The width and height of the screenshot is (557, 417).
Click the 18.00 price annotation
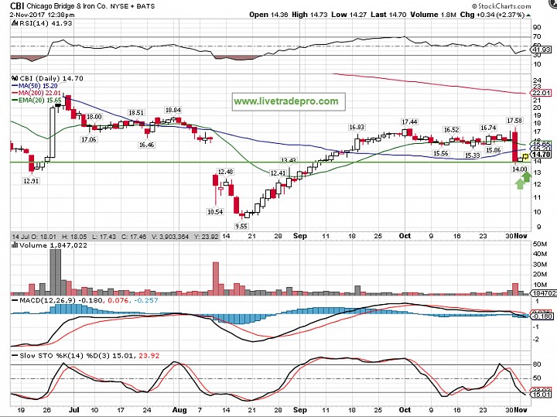[94, 117]
